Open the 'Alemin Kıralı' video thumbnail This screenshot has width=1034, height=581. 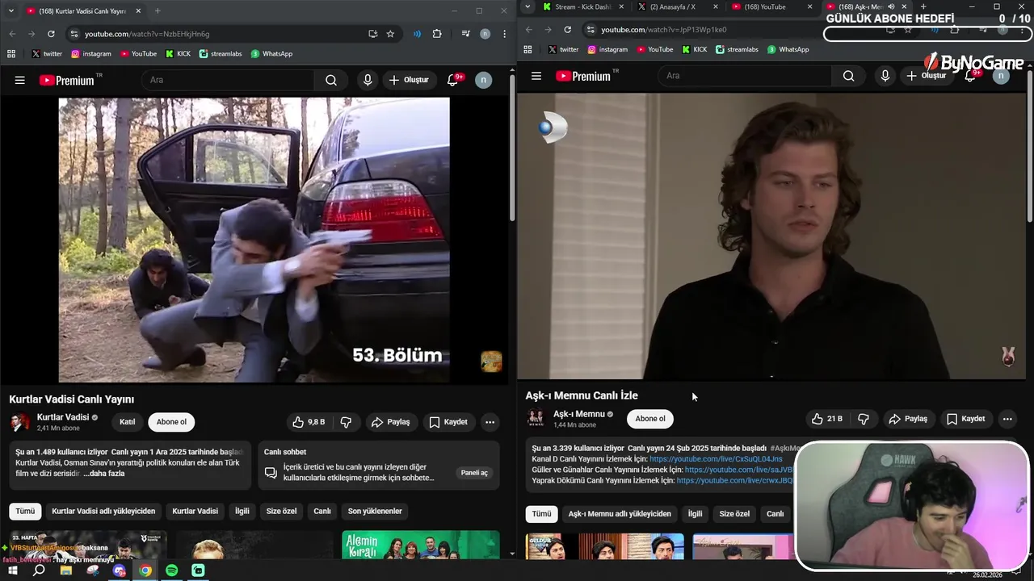tap(420, 545)
